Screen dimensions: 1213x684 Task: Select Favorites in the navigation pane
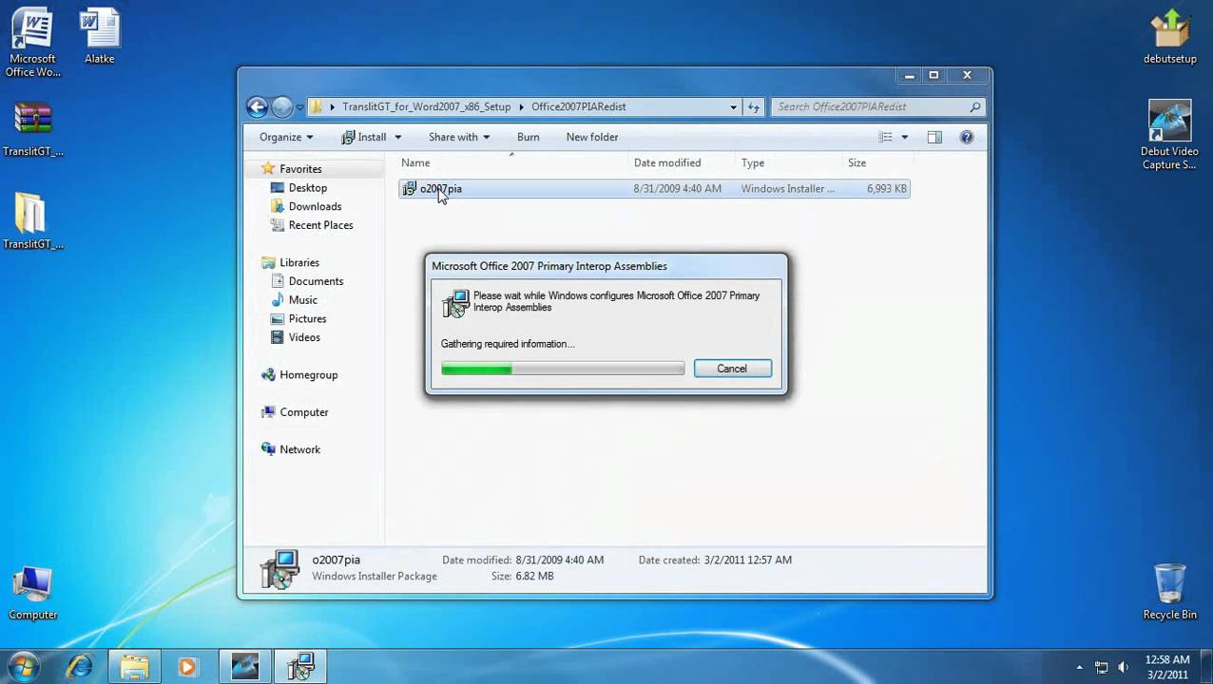[x=300, y=169]
